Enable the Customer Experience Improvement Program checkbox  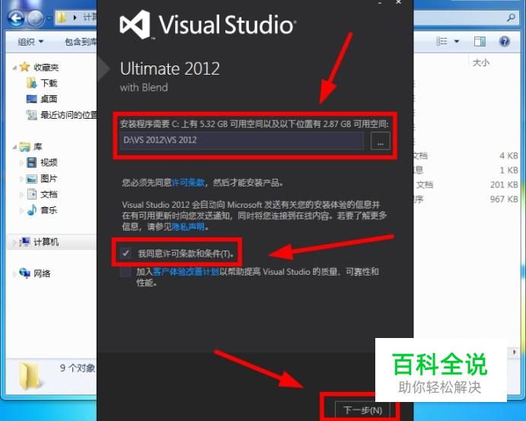click(126, 271)
